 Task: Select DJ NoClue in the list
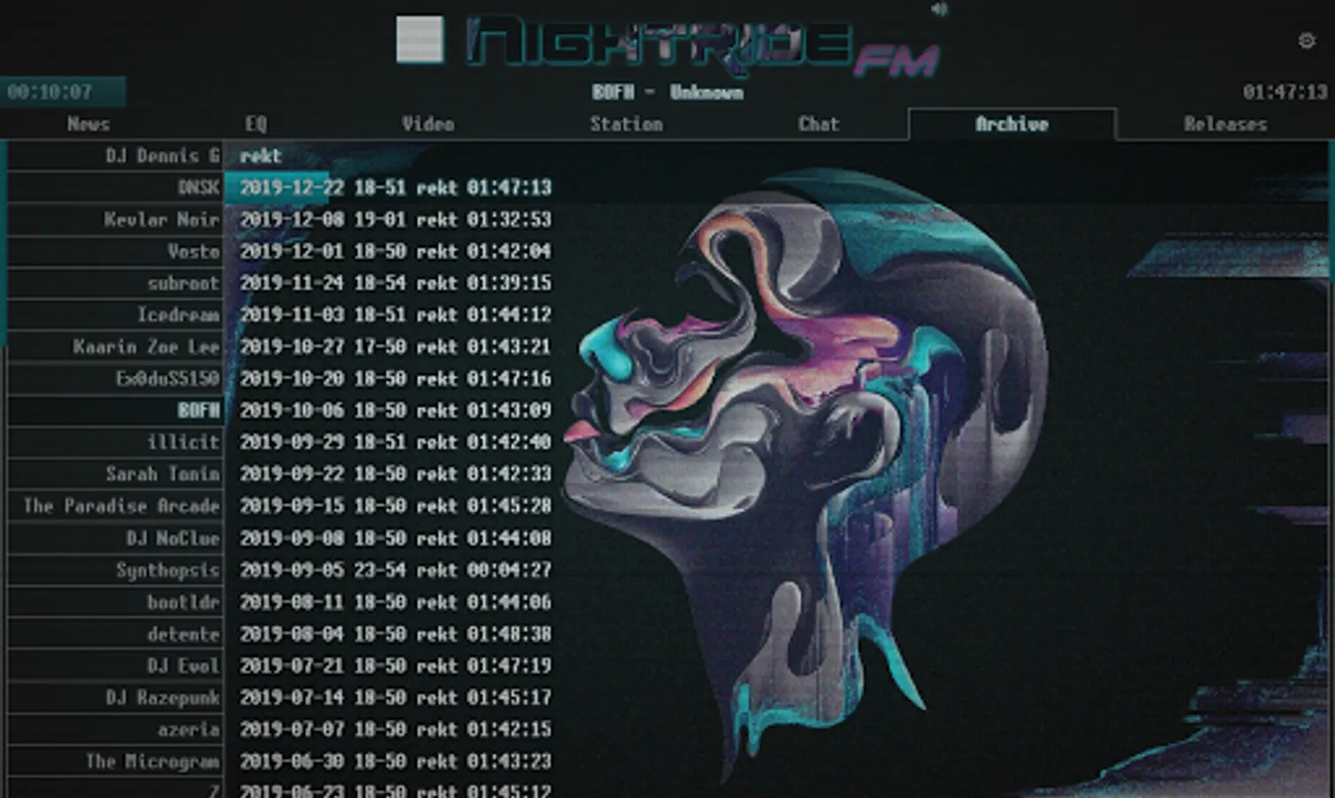115,538
